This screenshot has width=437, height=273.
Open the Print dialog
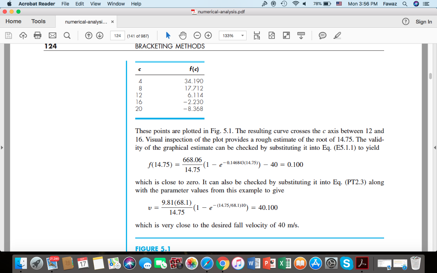coord(38,35)
